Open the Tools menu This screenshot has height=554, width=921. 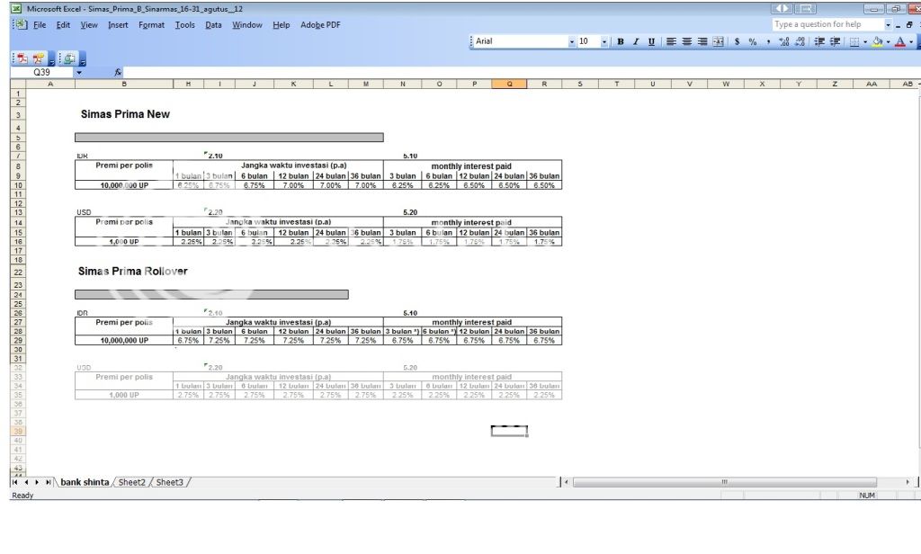[x=184, y=24]
